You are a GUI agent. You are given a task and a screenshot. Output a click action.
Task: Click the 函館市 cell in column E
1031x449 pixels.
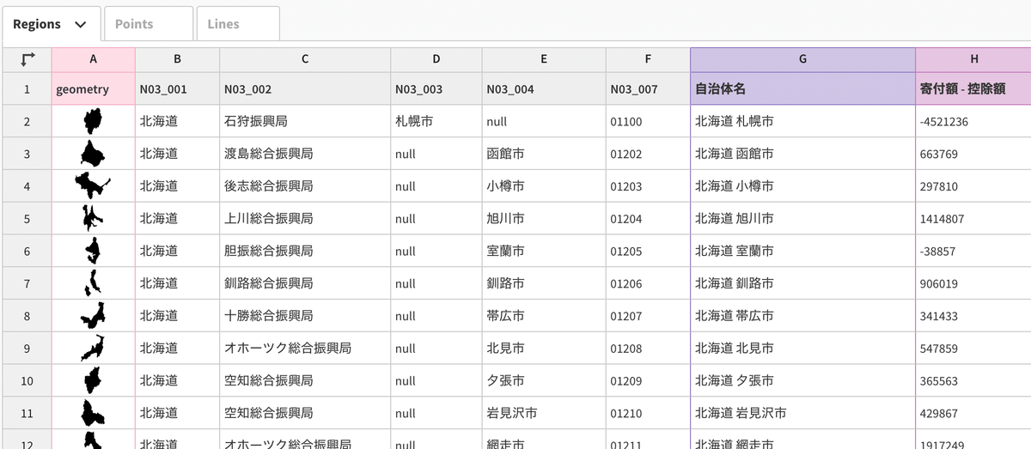coord(544,154)
